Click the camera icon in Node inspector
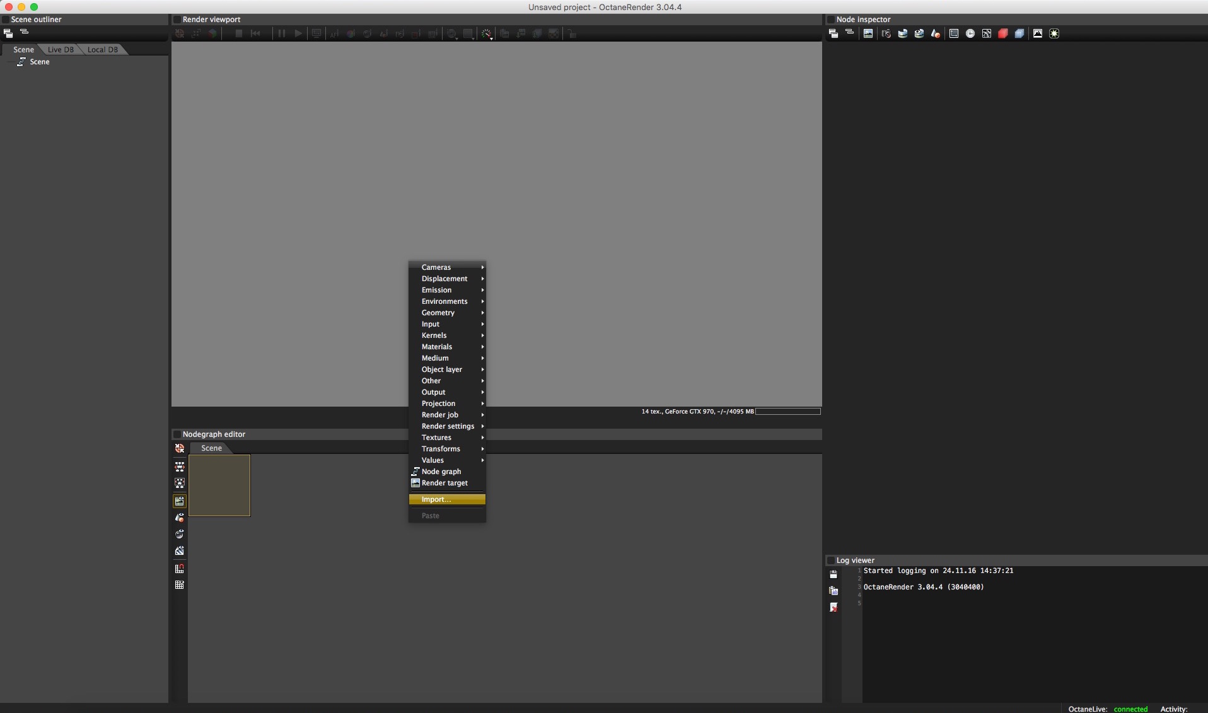1208x713 pixels. point(886,33)
